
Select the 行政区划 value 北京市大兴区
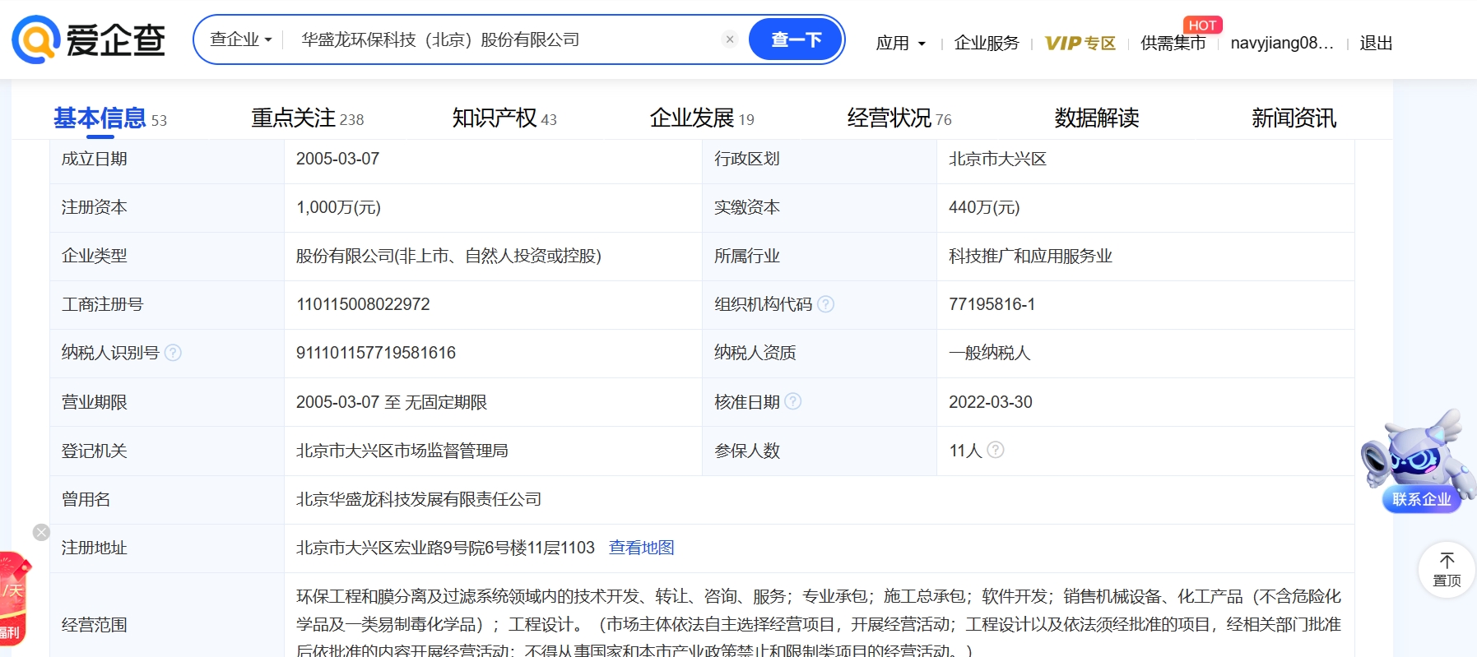pos(997,159)
